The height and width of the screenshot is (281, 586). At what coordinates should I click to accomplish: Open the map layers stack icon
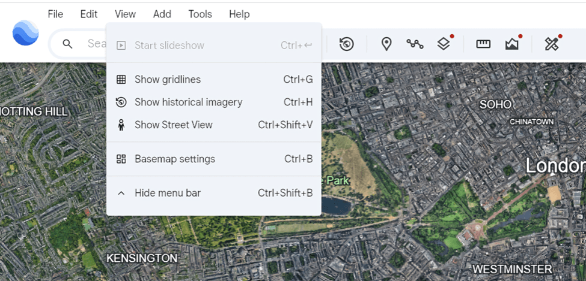(444, 44)
